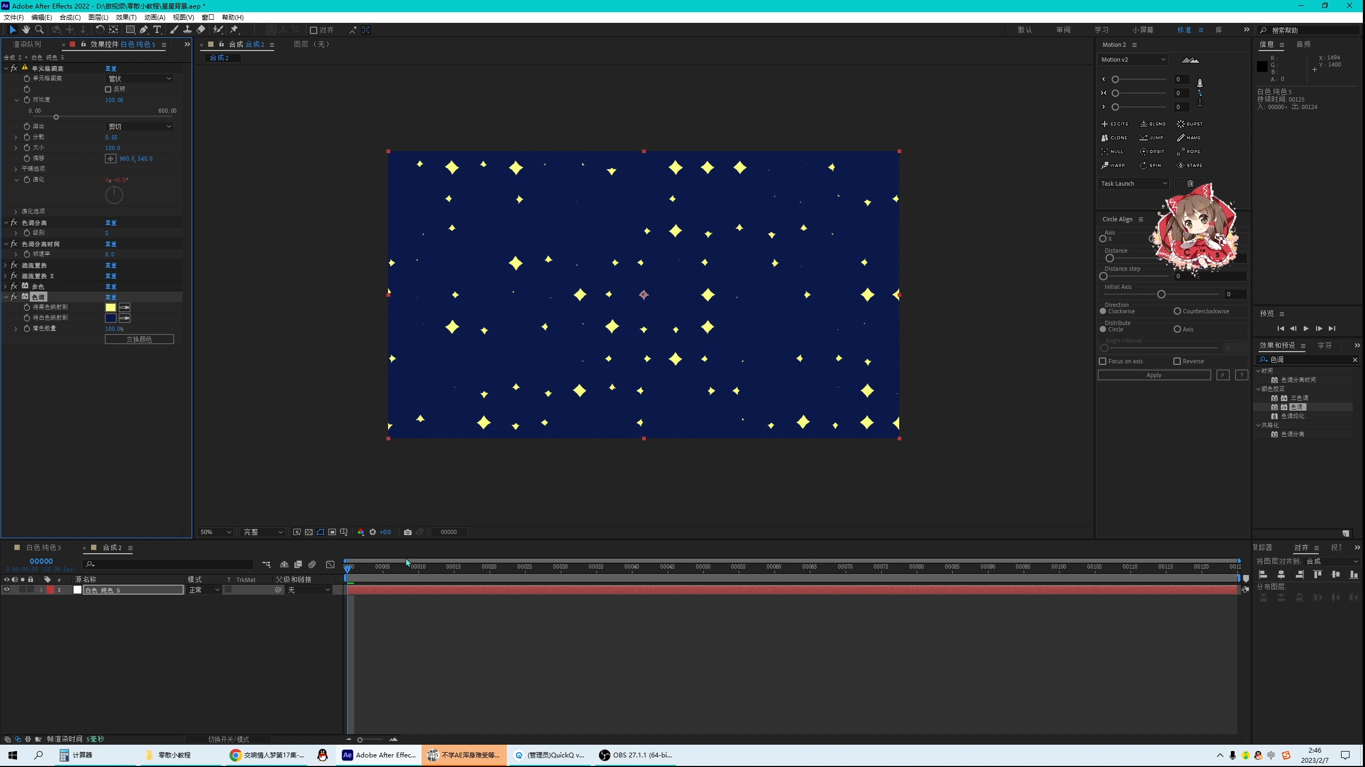The image size is (1365, 767).
Task: Enable frame blending for composition
Action: [x=298, y=564]
